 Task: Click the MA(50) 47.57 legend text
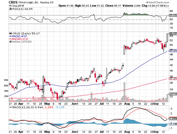(20, 36)
